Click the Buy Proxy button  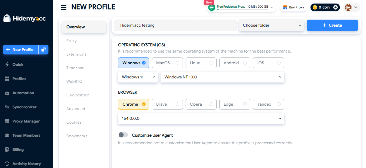293,7
